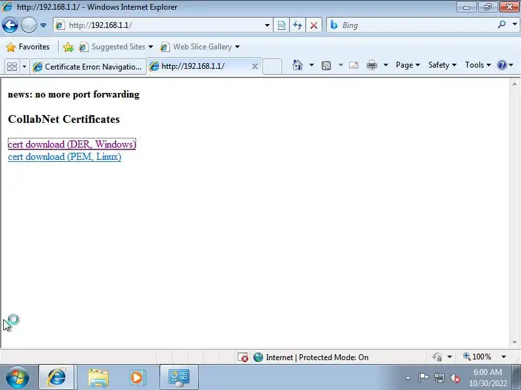Launch Windows Media Player from the taskbar
Screen dimensions: 521x390
pos(137,378)
